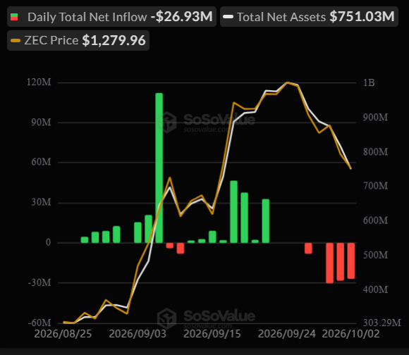Select the tallest green inflow bar

(159, 168)
